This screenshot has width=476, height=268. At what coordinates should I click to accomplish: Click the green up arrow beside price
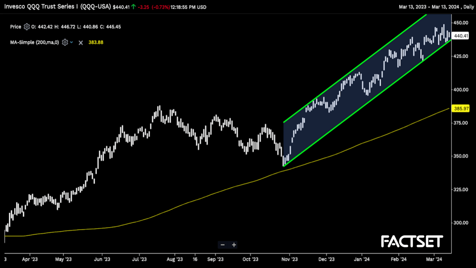tap(133, 7)
